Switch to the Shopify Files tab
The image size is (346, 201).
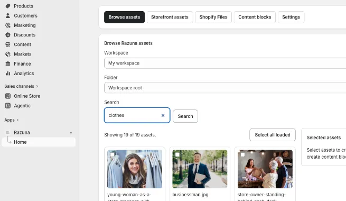213,17
